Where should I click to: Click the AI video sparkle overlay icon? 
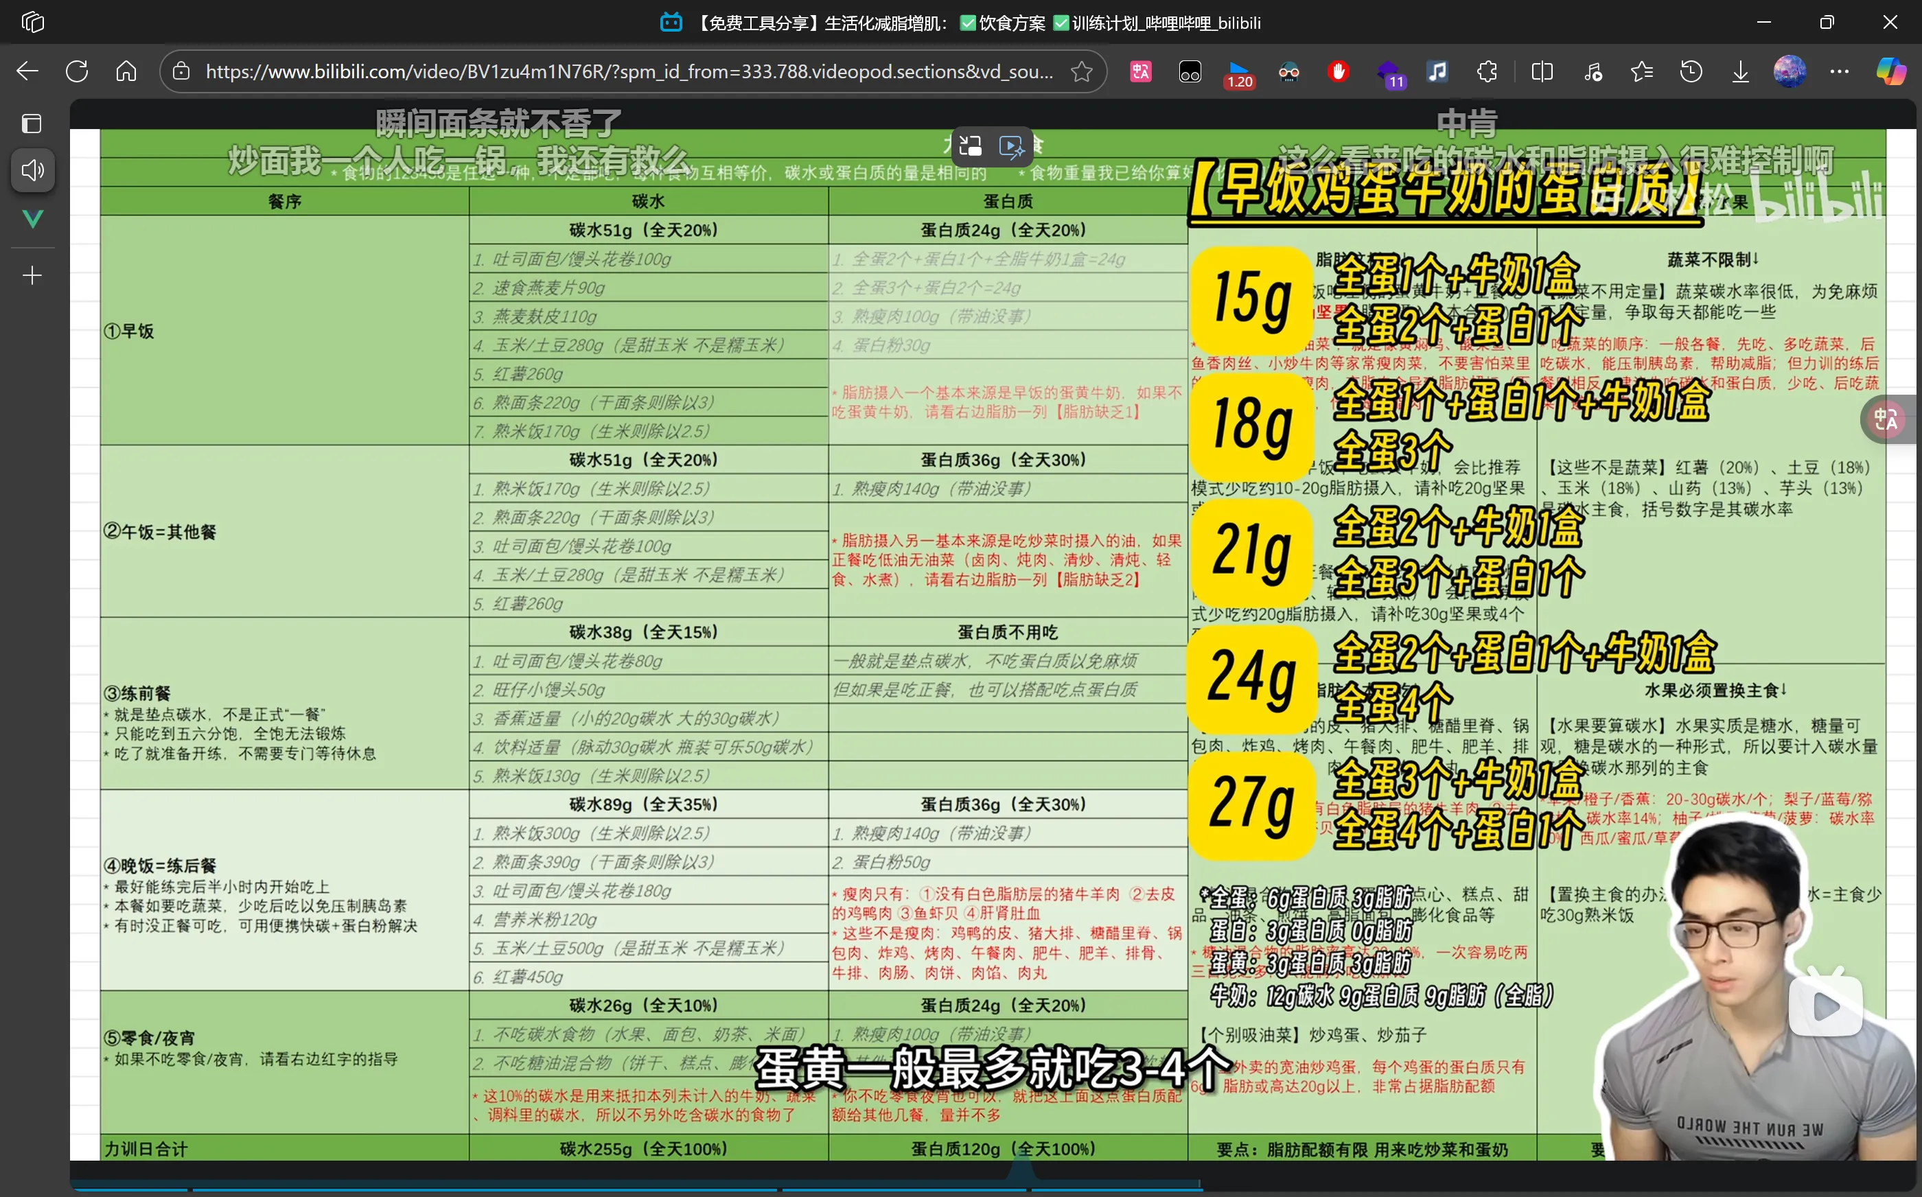pyautogui.click(x=1012, y=146)
